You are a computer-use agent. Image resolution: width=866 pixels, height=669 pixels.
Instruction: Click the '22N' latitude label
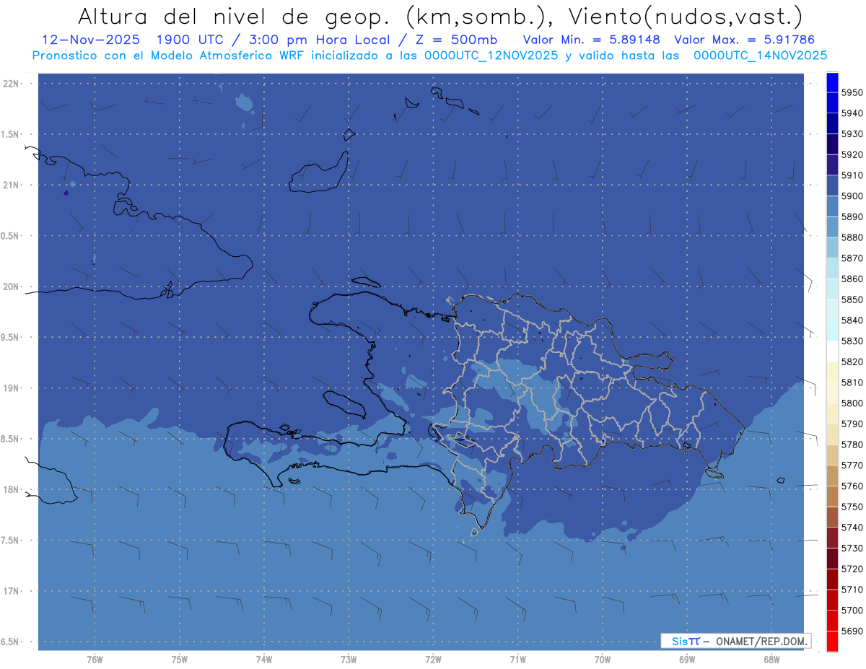click(11, 84)
